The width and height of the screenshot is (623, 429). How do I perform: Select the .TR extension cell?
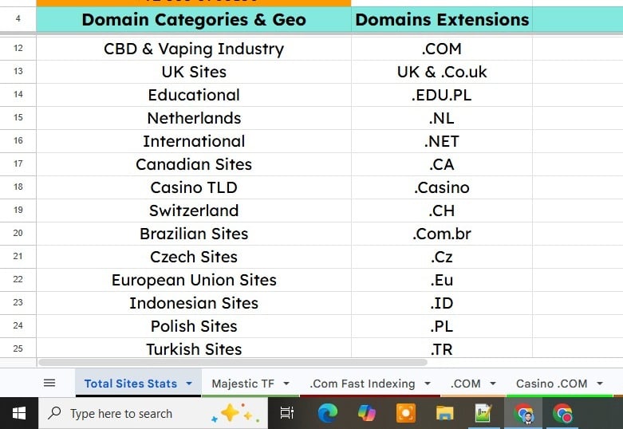442,348
